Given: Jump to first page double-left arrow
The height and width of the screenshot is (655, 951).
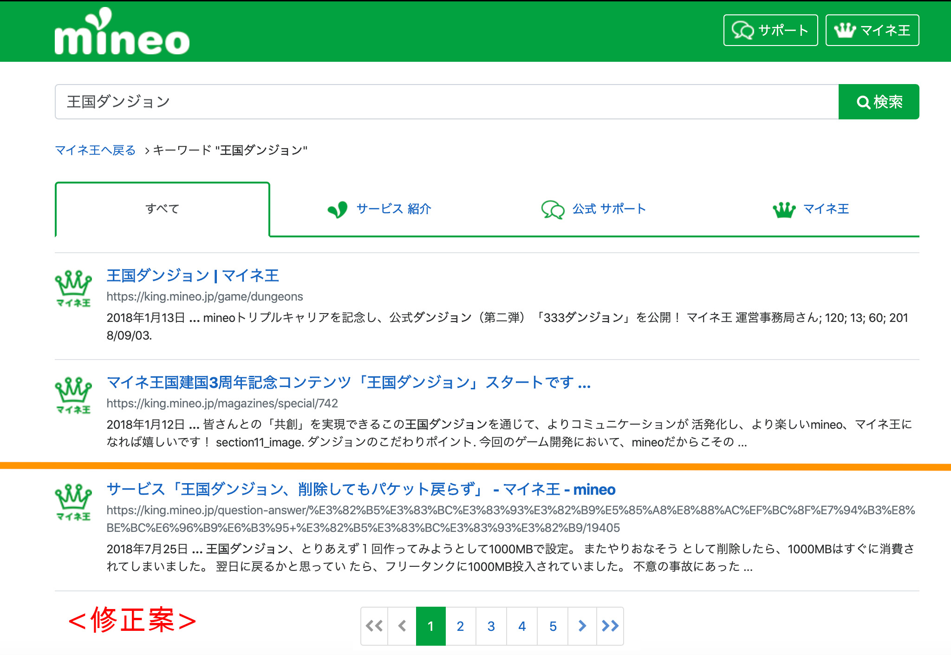Looking at the screenshot, I should [x=374, y=626].
